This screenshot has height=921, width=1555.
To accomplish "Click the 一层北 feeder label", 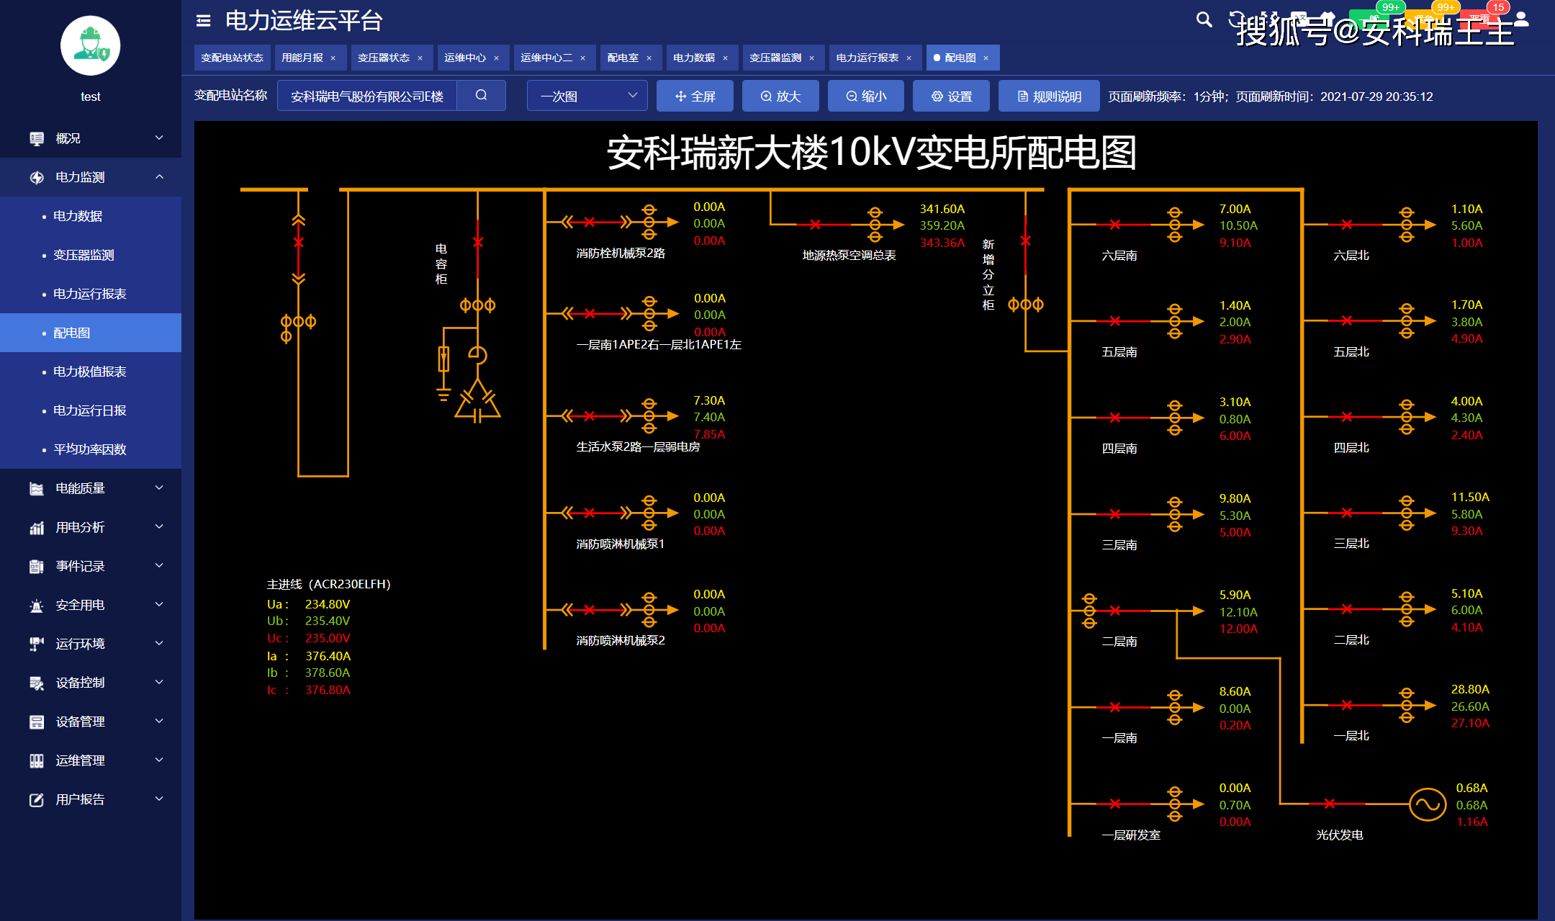I will 1351,735.
